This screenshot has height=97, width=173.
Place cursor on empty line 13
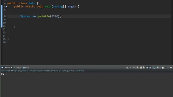pos(89,32)
